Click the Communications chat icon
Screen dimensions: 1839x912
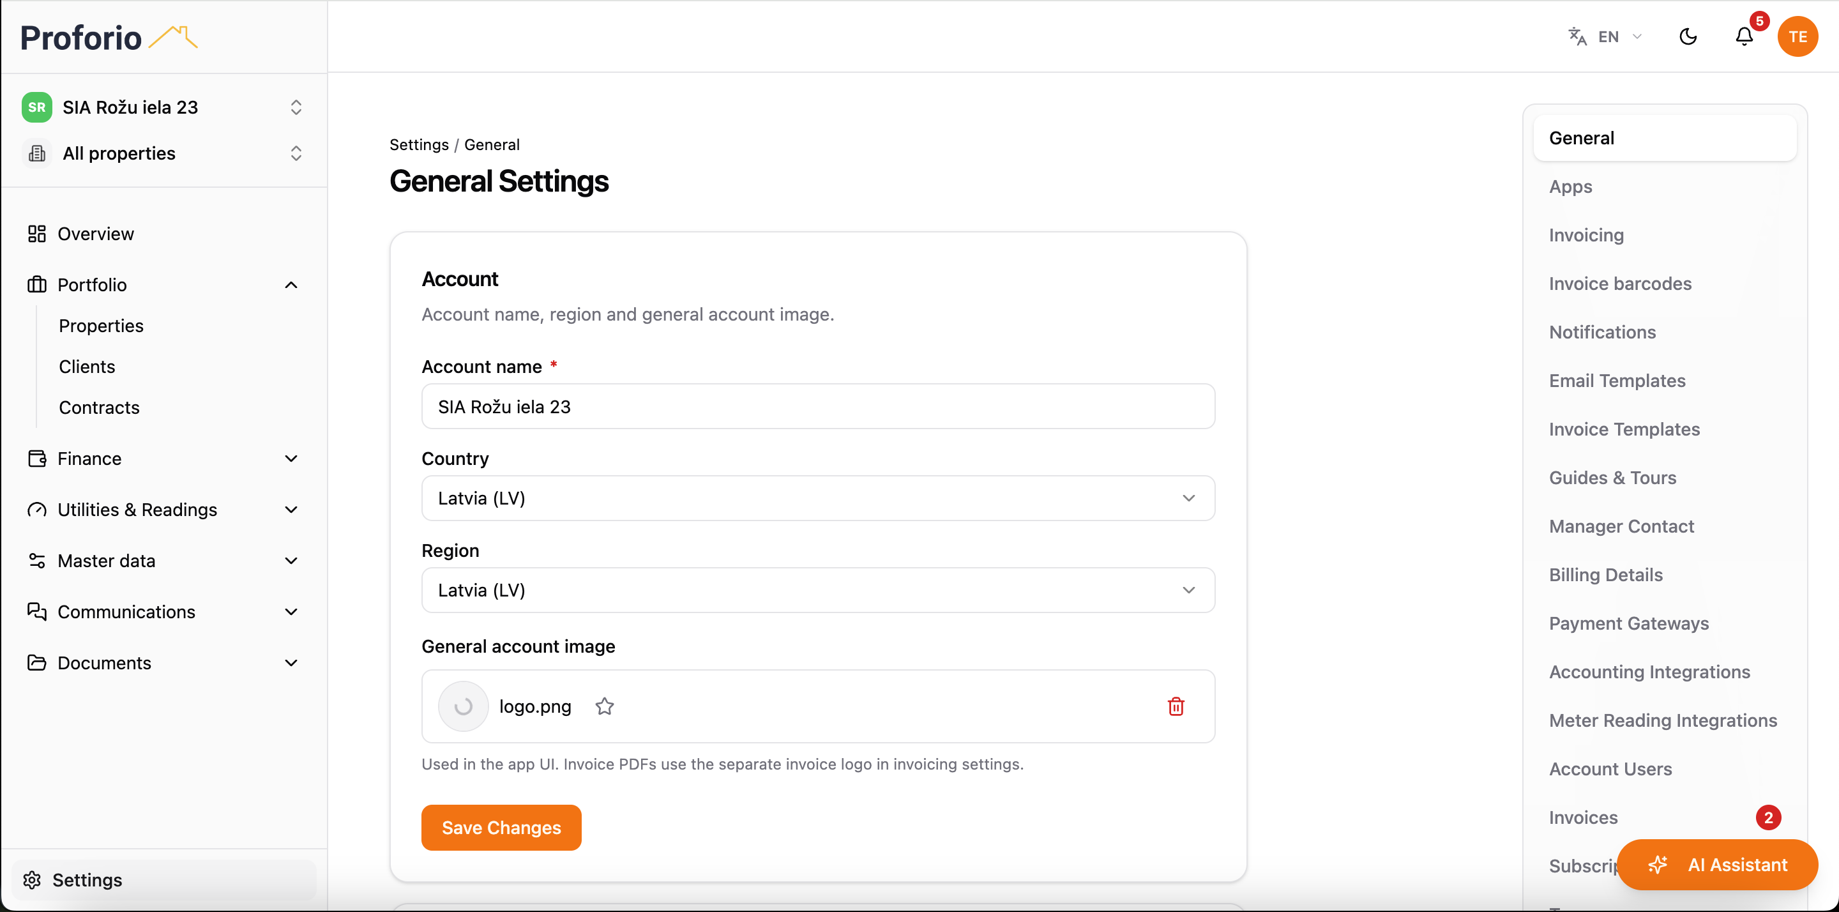(36, 611)
